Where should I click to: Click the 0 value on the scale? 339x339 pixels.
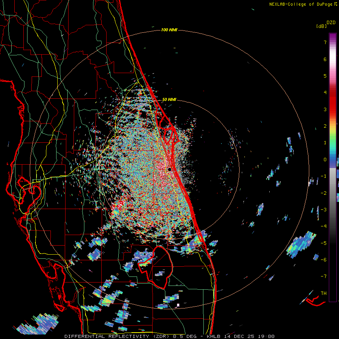(x=325, y=160)
